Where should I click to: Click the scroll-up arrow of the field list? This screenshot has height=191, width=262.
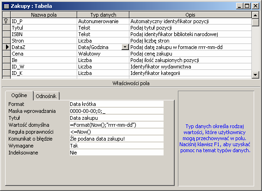point(256,15)
